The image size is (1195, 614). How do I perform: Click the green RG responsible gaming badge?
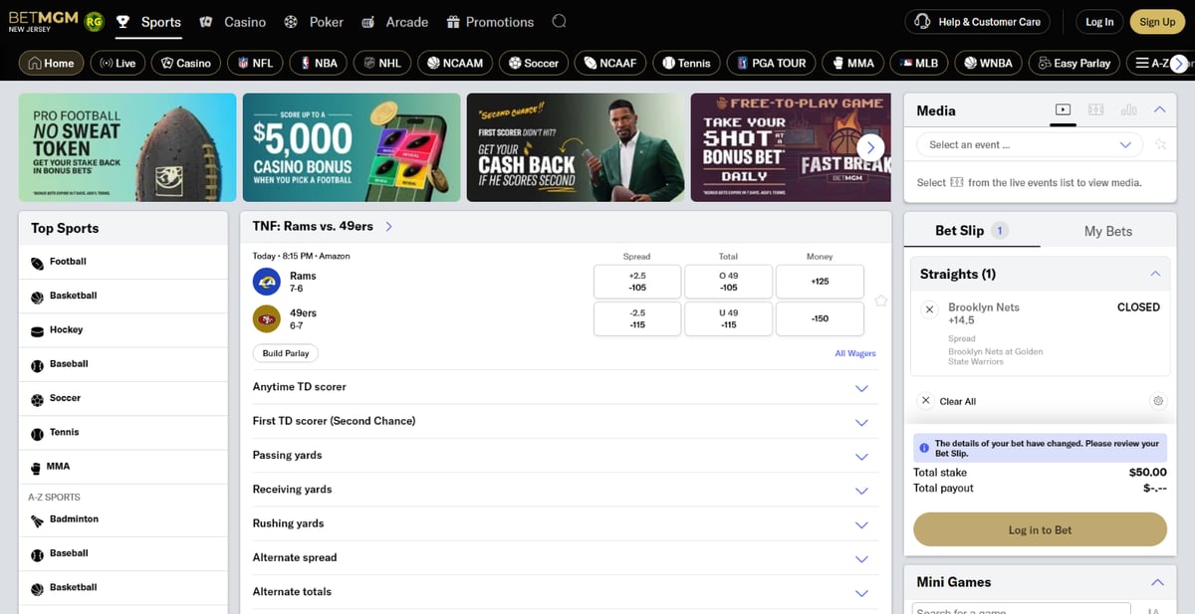pos(95,21)
